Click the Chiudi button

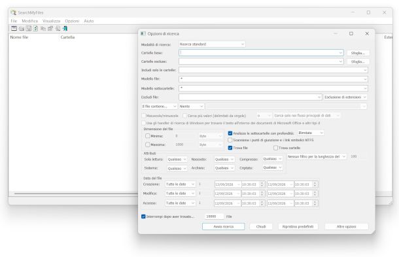click(261, 226)
